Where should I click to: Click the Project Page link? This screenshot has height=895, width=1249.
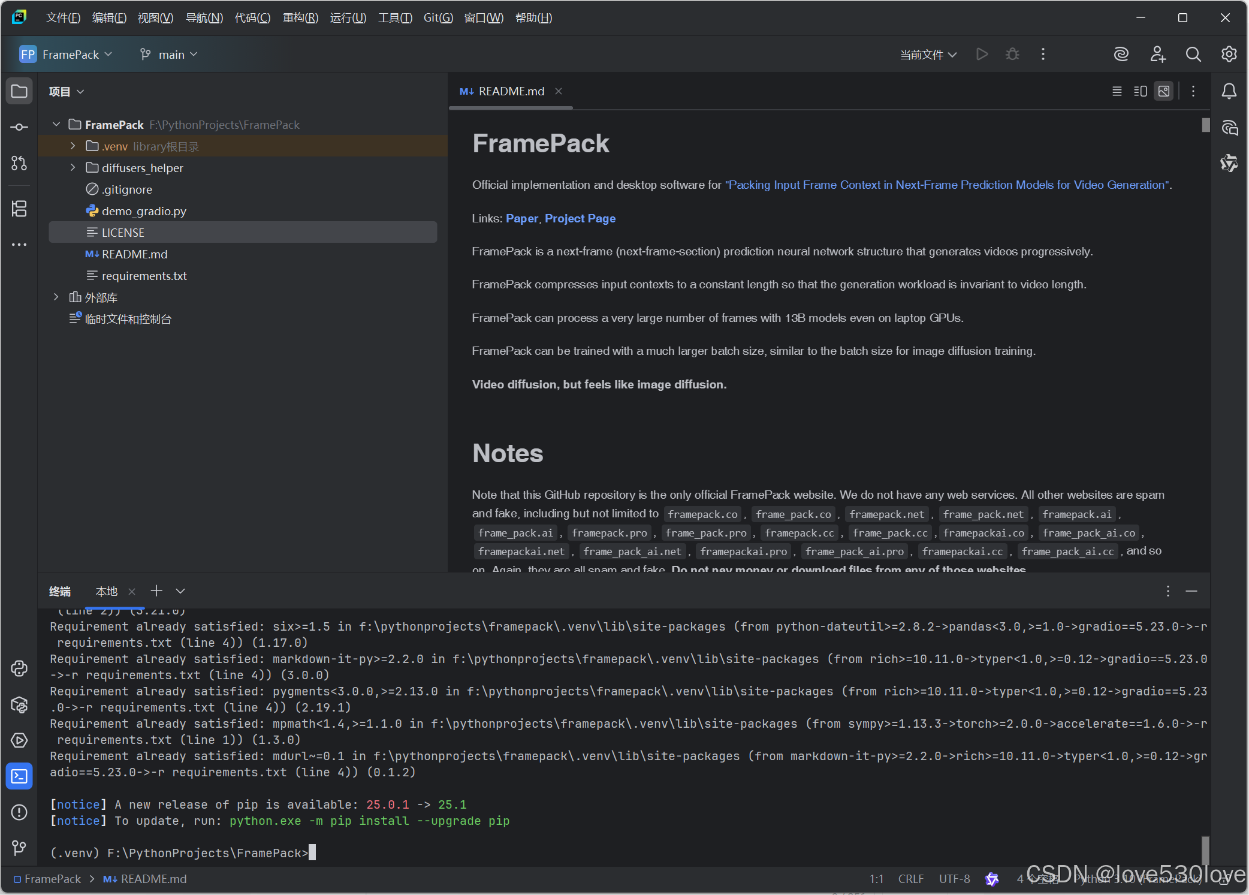580,218
